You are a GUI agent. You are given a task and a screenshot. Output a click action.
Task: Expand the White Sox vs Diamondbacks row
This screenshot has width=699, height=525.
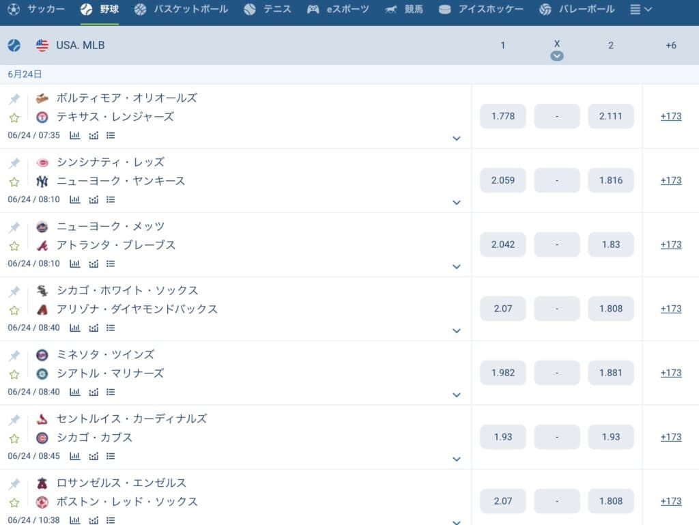click(457, 331)
